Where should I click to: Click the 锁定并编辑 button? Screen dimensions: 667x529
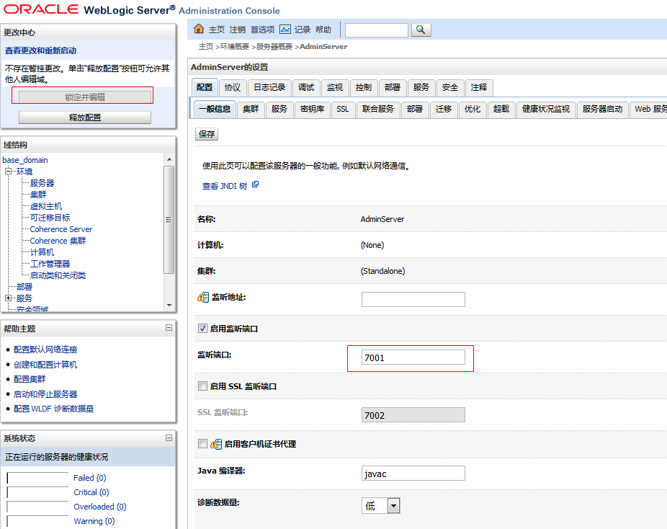point(85,97)
